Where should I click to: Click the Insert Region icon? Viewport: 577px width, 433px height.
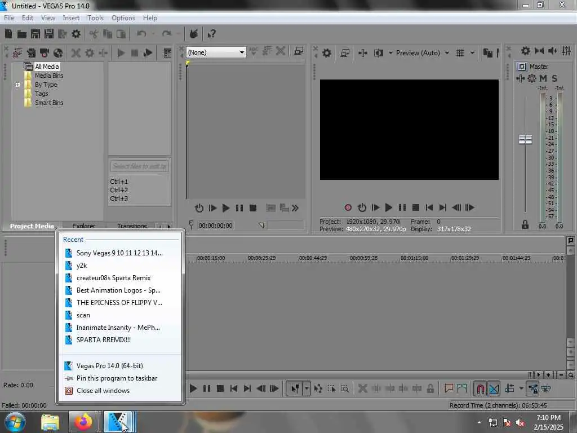coord(462,388)
